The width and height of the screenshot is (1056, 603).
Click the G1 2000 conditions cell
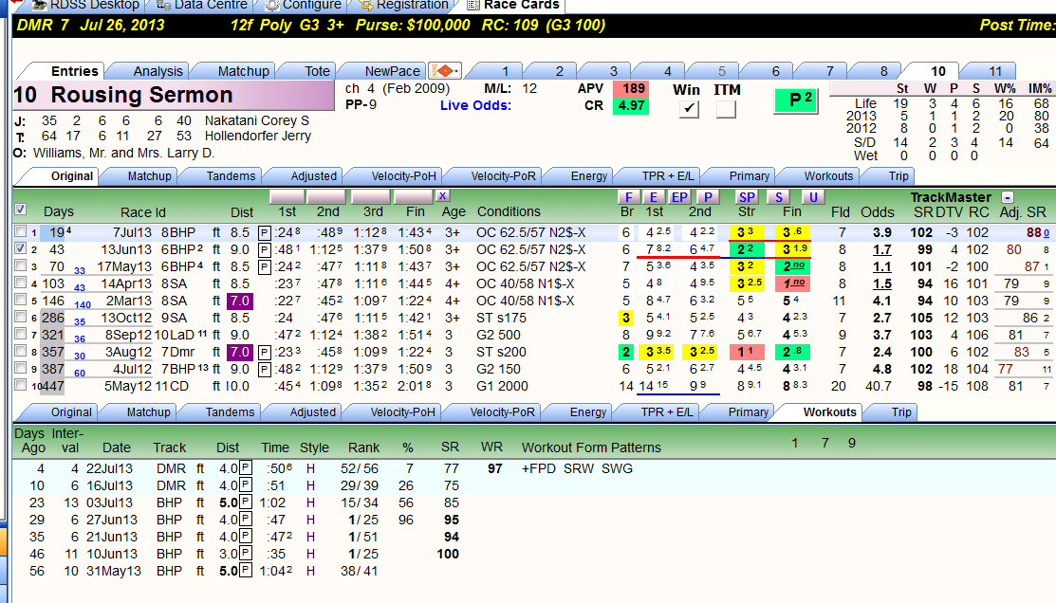(x=503, y=386)
